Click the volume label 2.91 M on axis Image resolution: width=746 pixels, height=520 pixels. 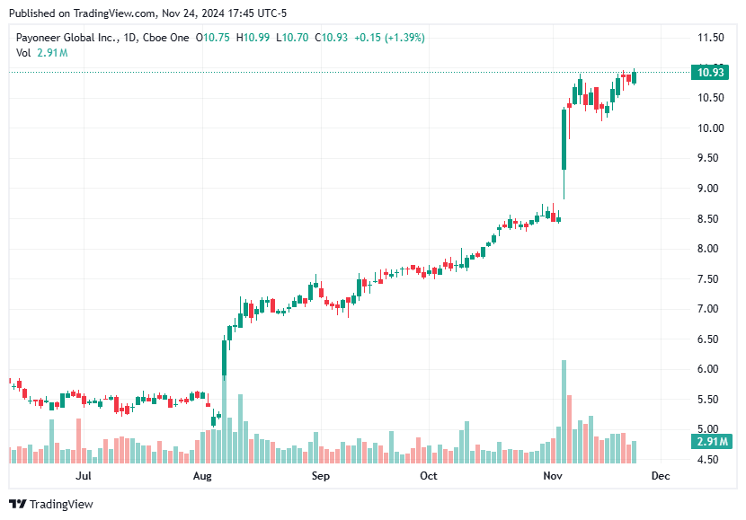tap(712, 442)
